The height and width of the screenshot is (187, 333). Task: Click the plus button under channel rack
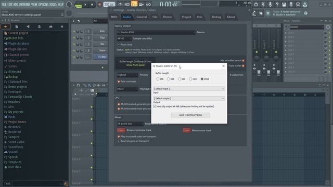point(103,68)
